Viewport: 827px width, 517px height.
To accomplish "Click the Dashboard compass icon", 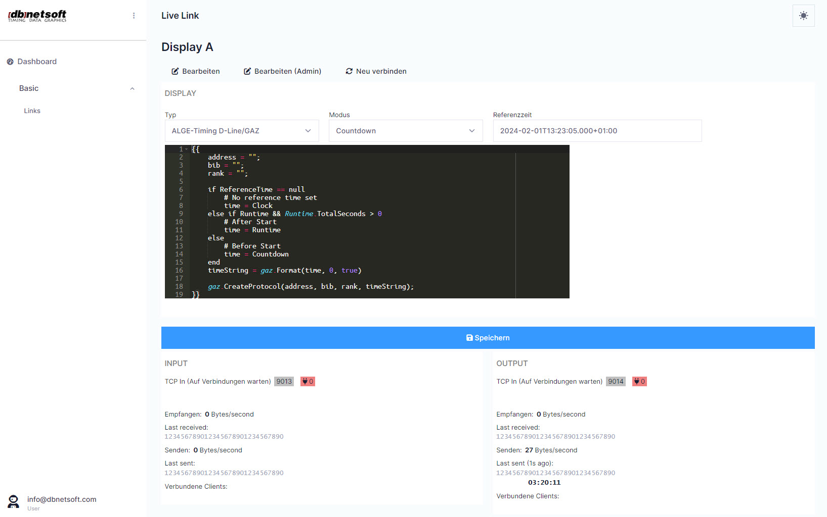I will point(10,61).
